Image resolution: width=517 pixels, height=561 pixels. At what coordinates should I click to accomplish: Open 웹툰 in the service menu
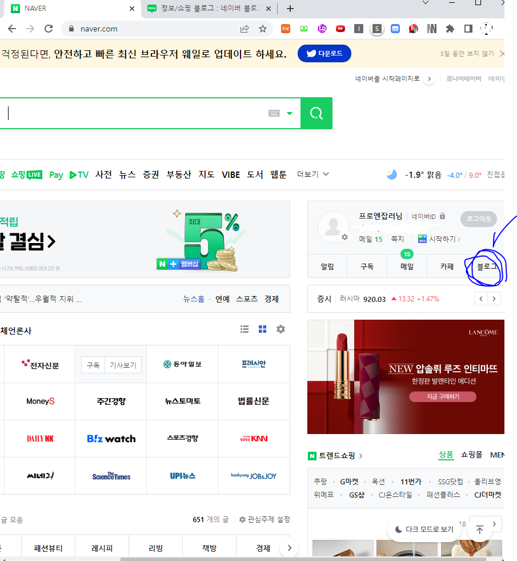278,174
